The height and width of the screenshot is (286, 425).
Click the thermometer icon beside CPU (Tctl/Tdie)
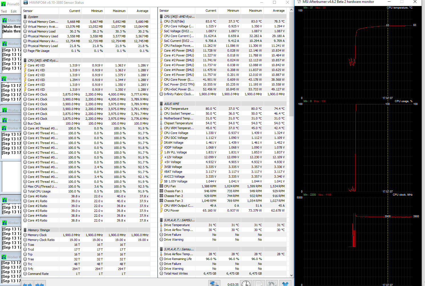pos(161,21)
